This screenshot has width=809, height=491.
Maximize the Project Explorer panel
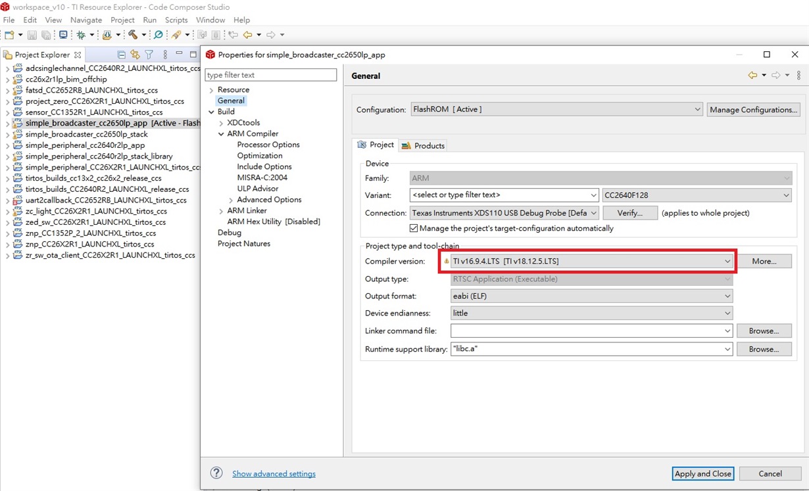click(x=193, y=55)
